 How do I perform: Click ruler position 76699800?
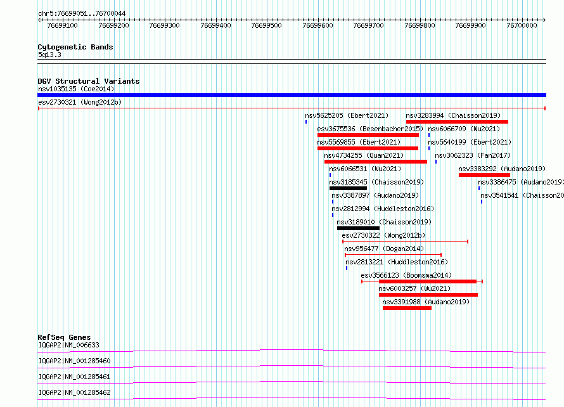[420, 25]
